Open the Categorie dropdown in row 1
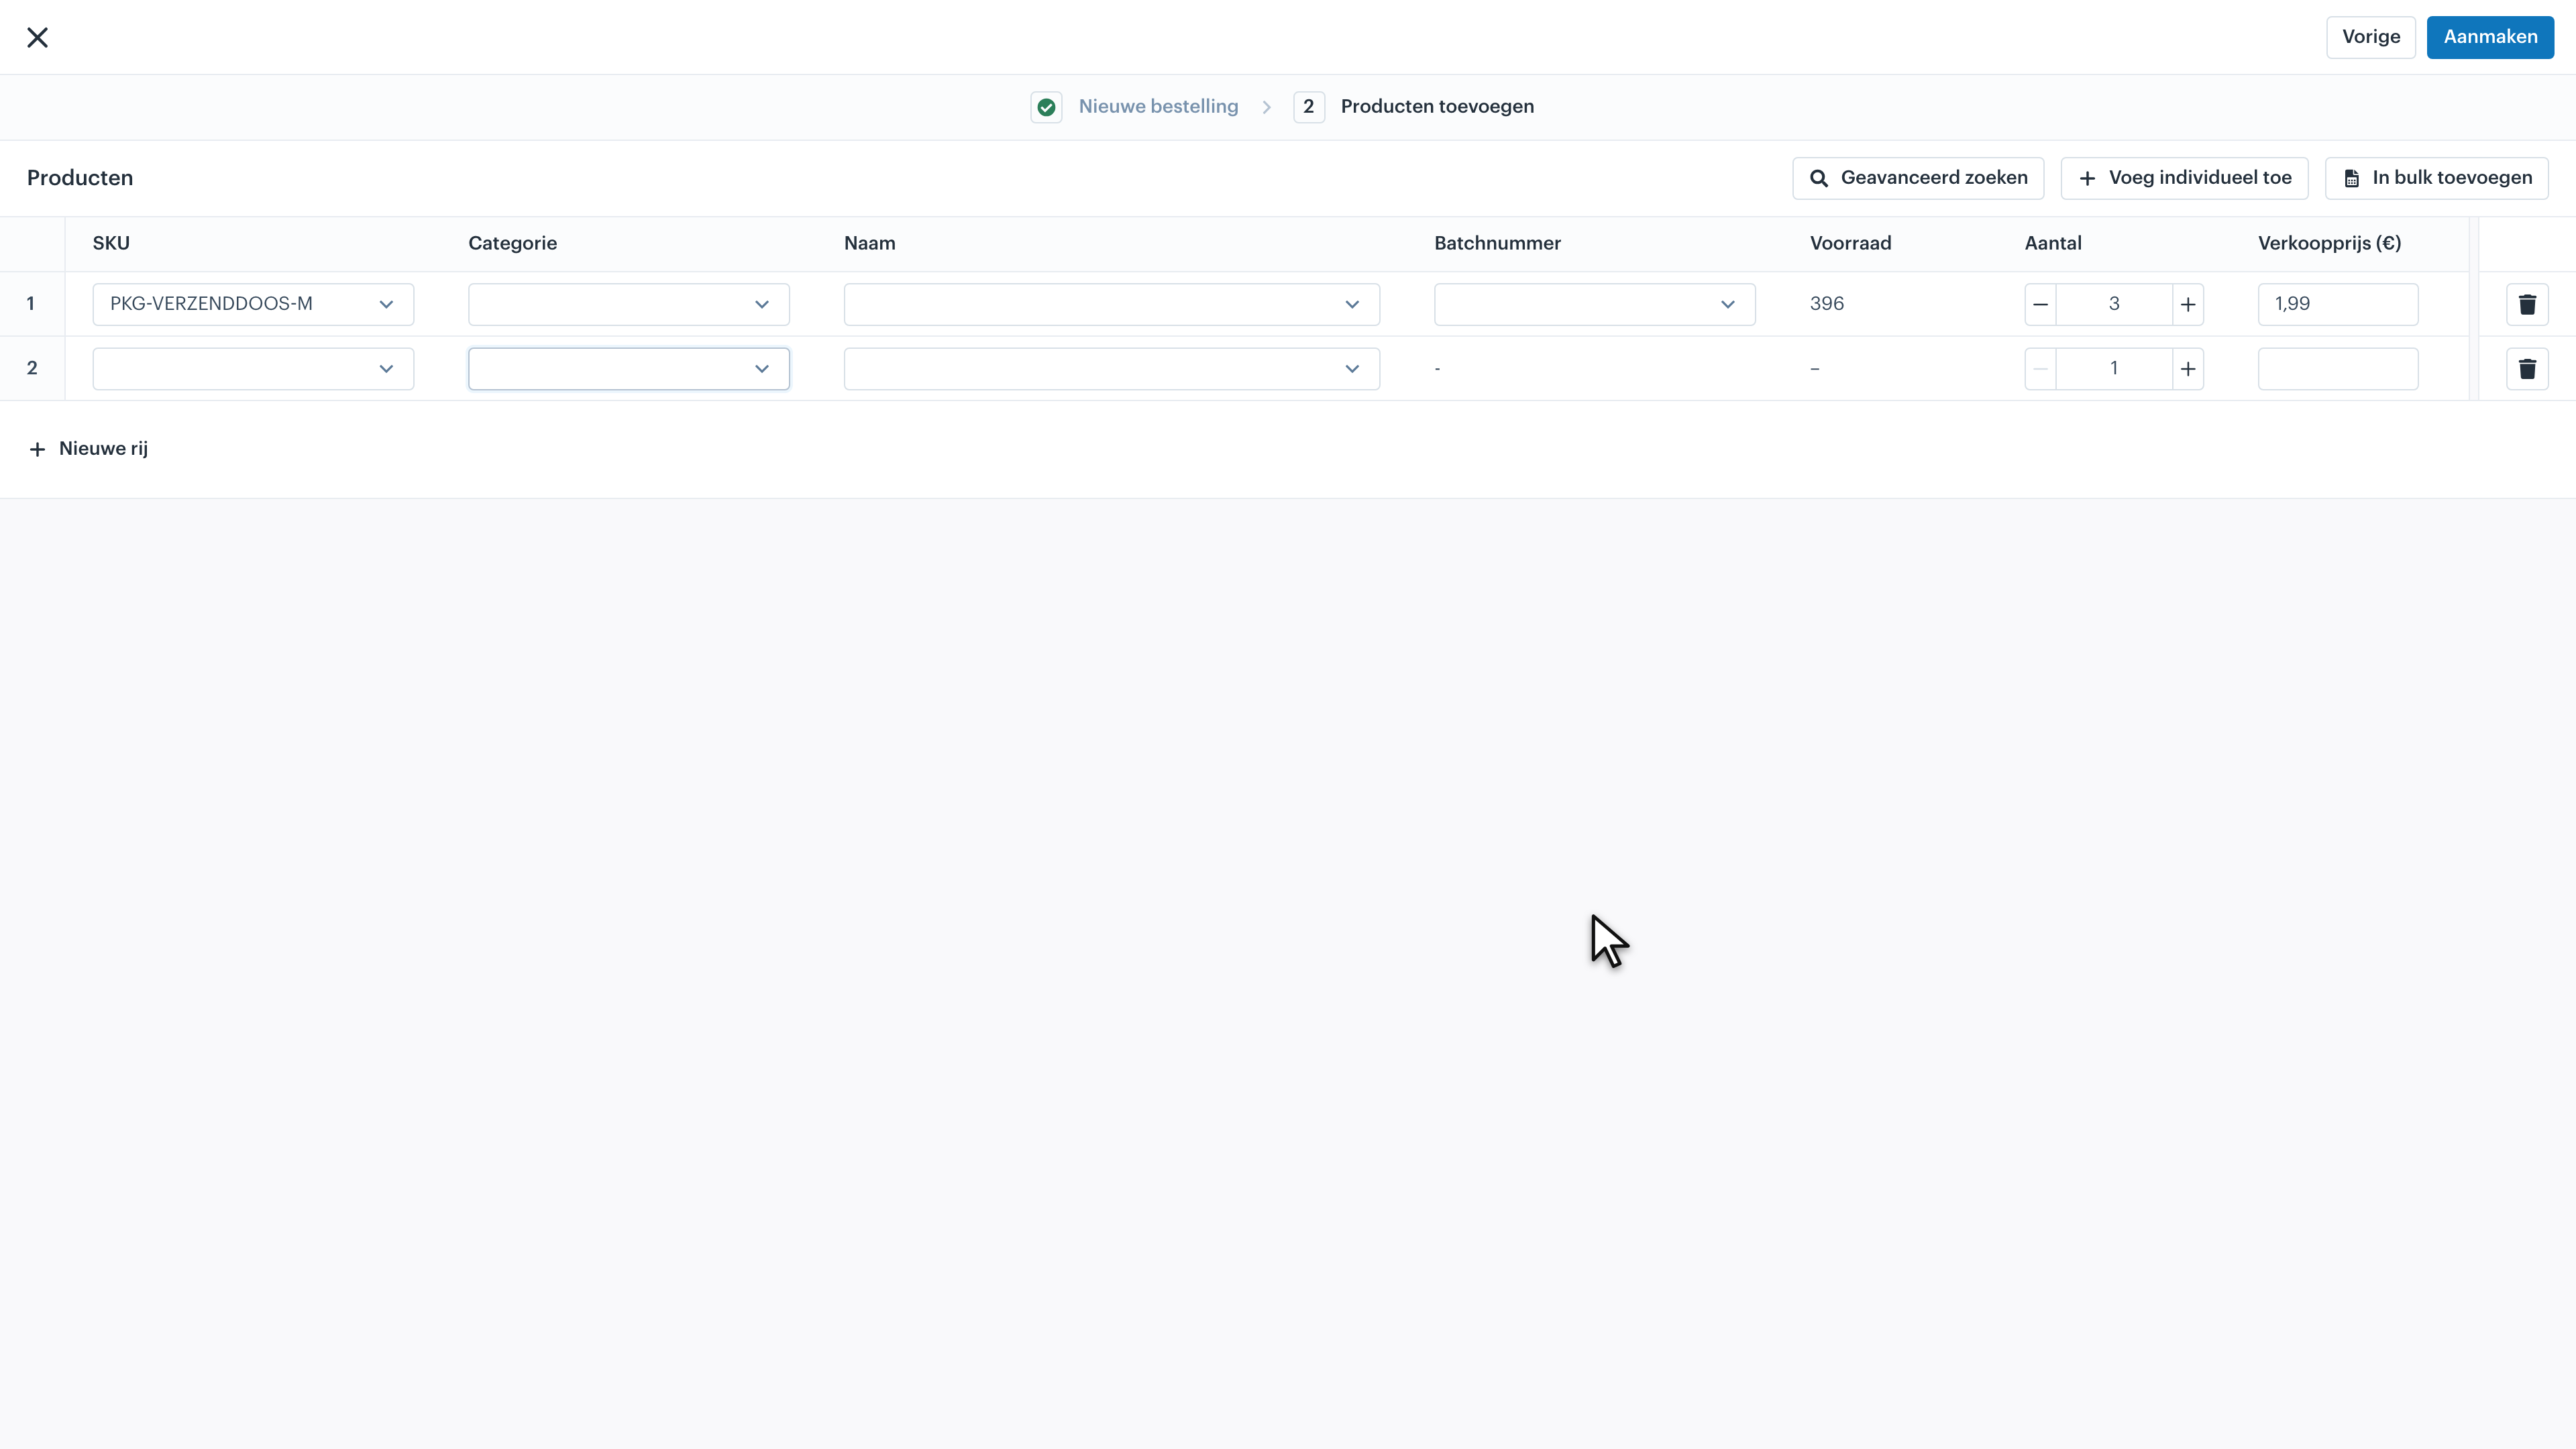Viewport: 2576px width, 1449px height. click(629, 304)
